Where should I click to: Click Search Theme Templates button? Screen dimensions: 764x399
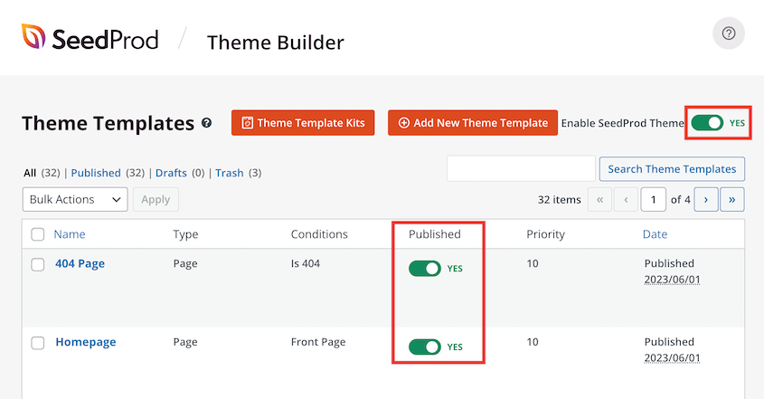pyautogui.click(x=672, y=169)
